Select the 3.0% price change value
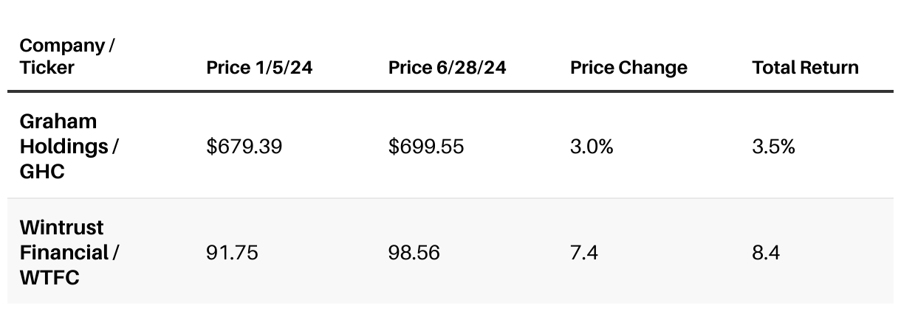 (x=592, y=147)
